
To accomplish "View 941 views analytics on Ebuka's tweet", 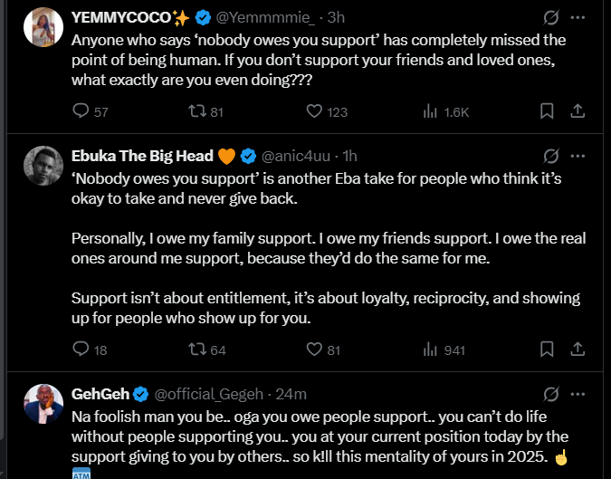I will pos(431,349).
